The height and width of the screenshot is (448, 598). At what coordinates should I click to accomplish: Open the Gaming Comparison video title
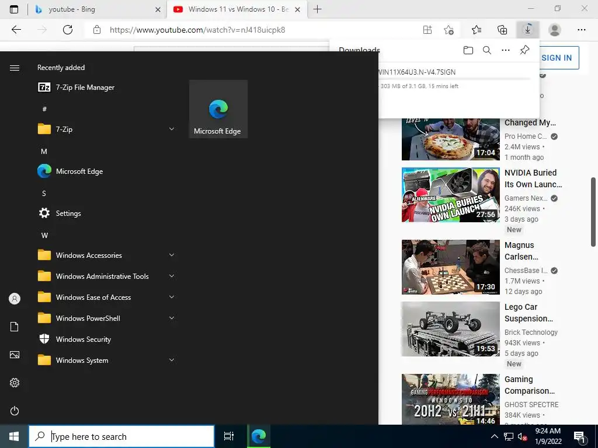click(530, 385)
